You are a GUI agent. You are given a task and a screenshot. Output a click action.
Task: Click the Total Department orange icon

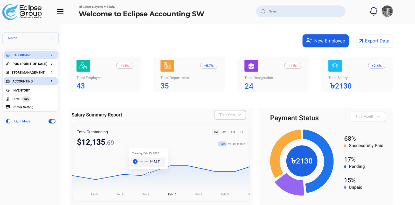167,66
